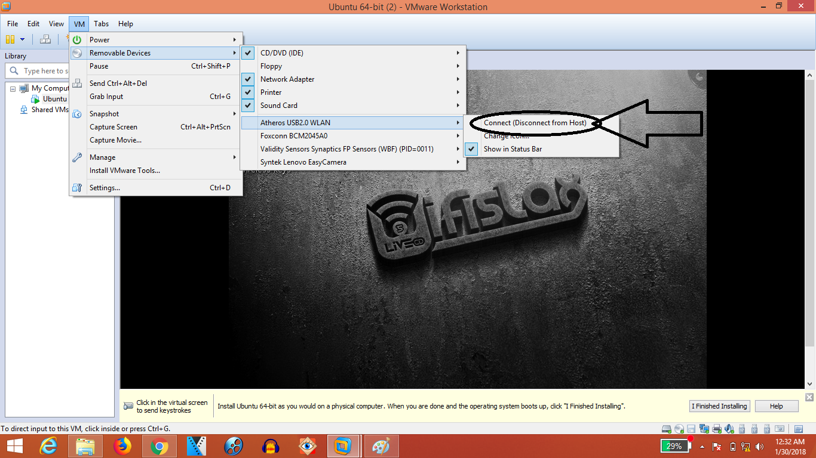Click the hard disk status bar icon
The height and width of the screenshot is (458, 816).
pos(667,429)
